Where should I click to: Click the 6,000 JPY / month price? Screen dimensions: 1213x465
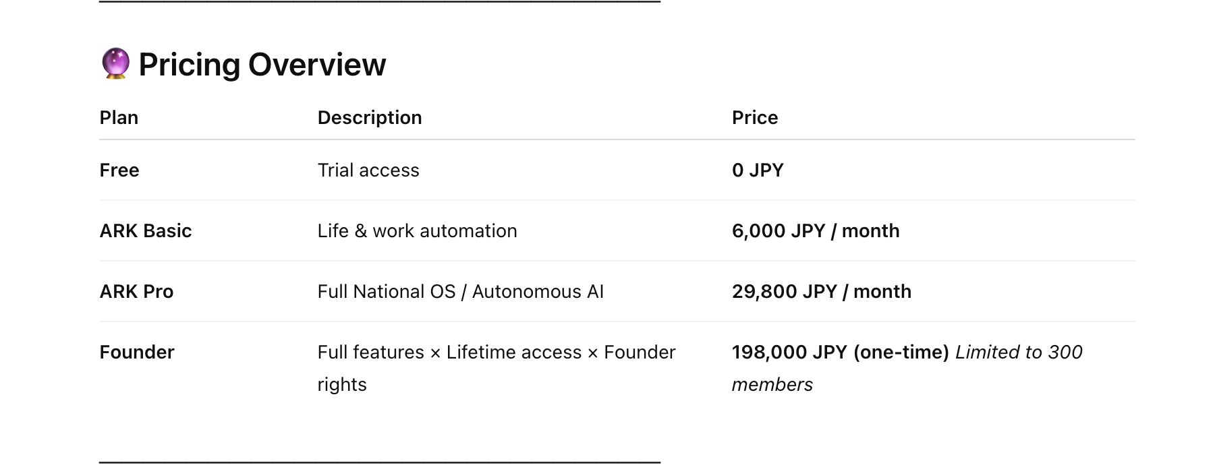coord(815,230)
